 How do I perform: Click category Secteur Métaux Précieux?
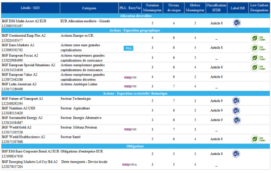tap(79, 127)
